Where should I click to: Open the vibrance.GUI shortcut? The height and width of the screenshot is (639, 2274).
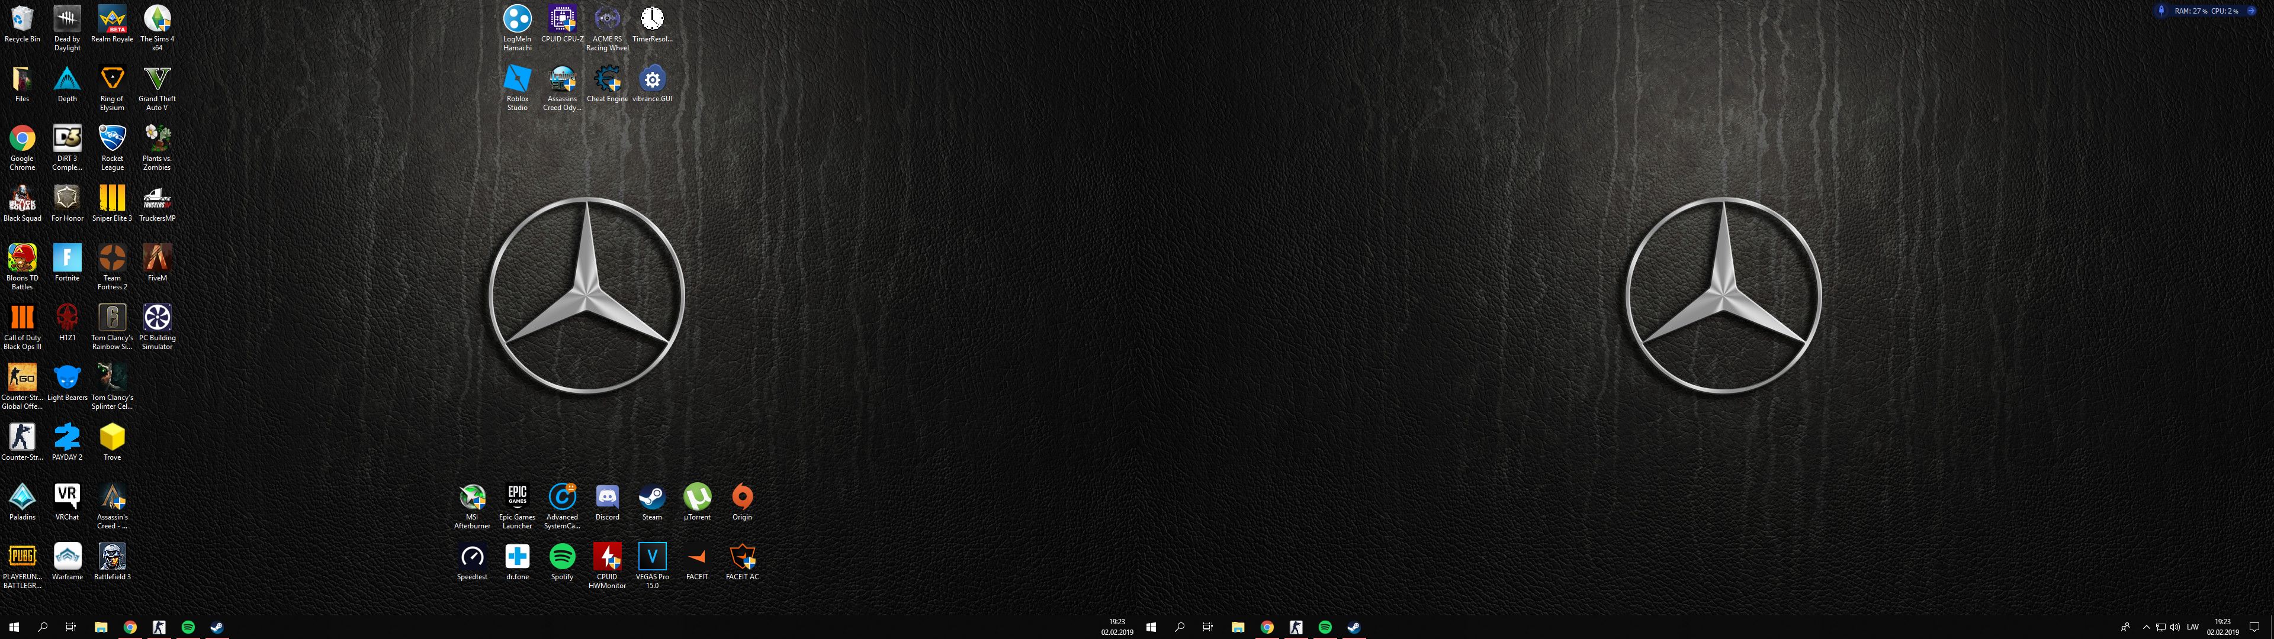click(653, 85)
